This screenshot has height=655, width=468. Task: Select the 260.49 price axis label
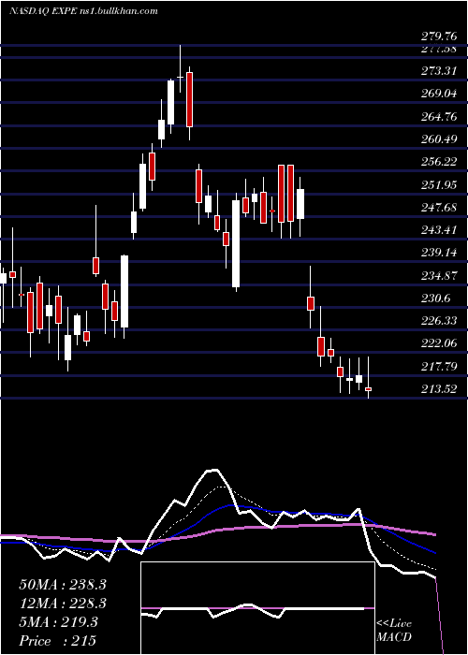tap(438, 139)
